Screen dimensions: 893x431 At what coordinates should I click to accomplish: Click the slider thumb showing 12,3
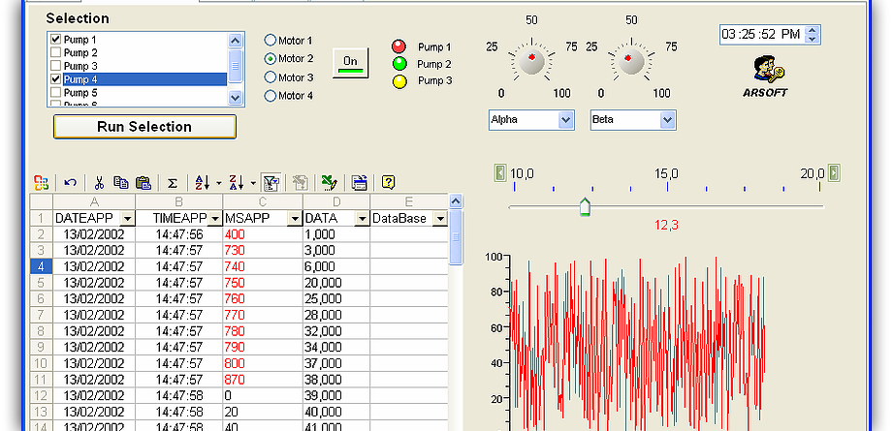pyautogui.click(x=585, y=207)
